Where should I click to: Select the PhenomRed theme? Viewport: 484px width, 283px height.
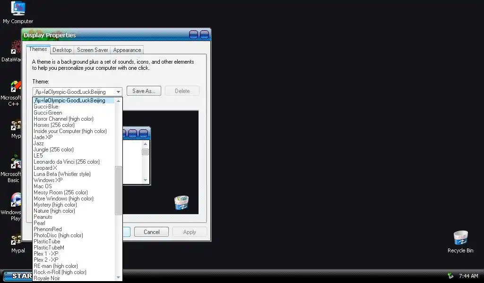click(x=73, y=229)
